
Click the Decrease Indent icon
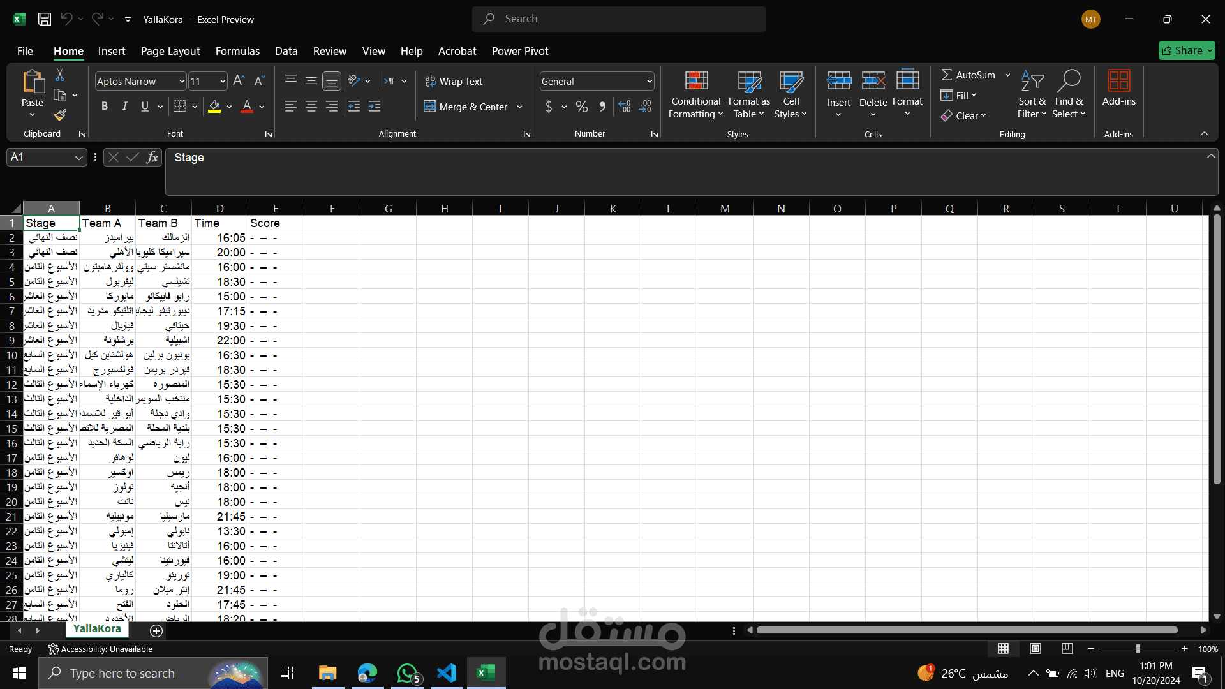(x=354, y=107)
